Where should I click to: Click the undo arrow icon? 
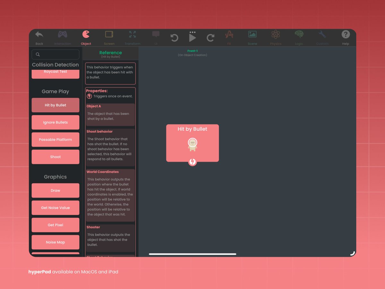tap(174, 38)
